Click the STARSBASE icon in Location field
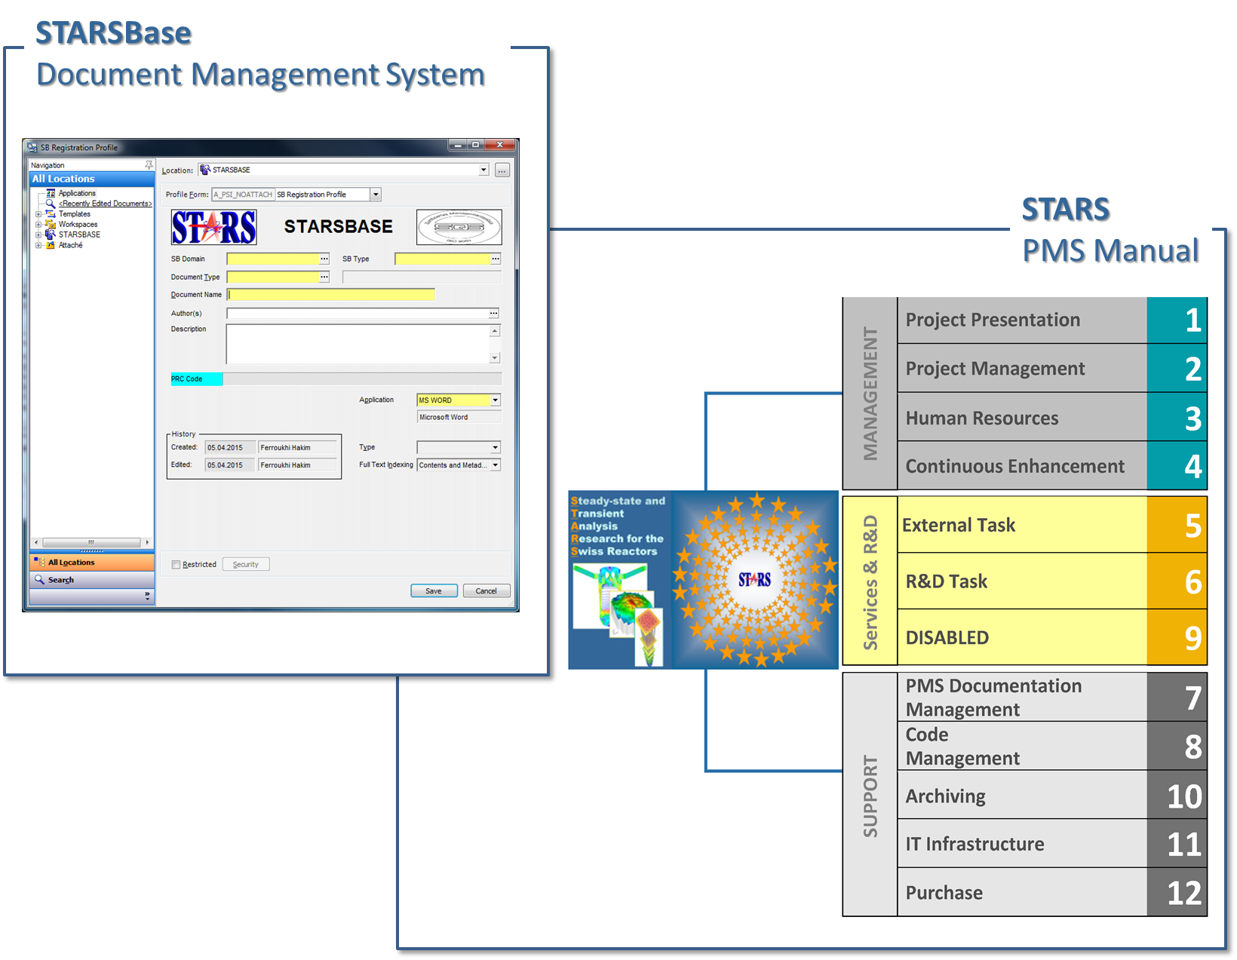Screen dimensions: 1237x960 click(x=205, y=170)
